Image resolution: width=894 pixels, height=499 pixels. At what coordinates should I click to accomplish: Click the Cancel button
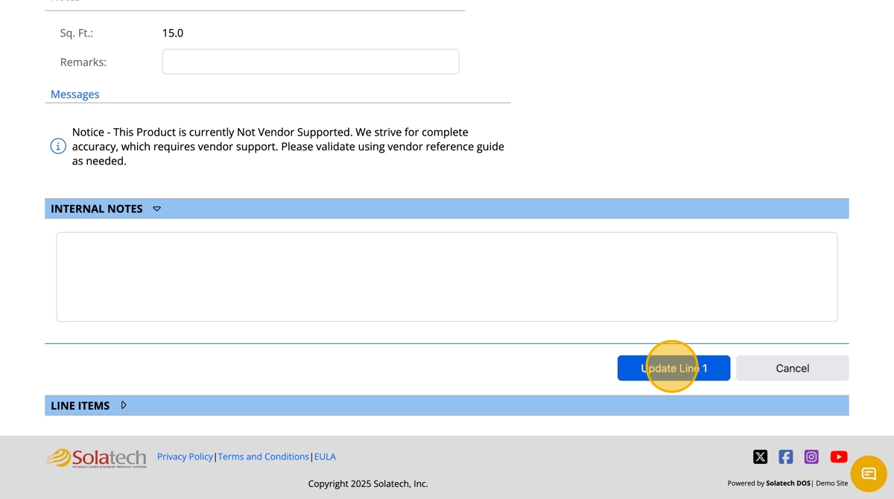coord(792,368)
